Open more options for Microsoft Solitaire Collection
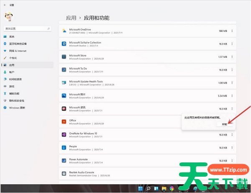Screen dimensions: 251x193 (x=232, y=44)
